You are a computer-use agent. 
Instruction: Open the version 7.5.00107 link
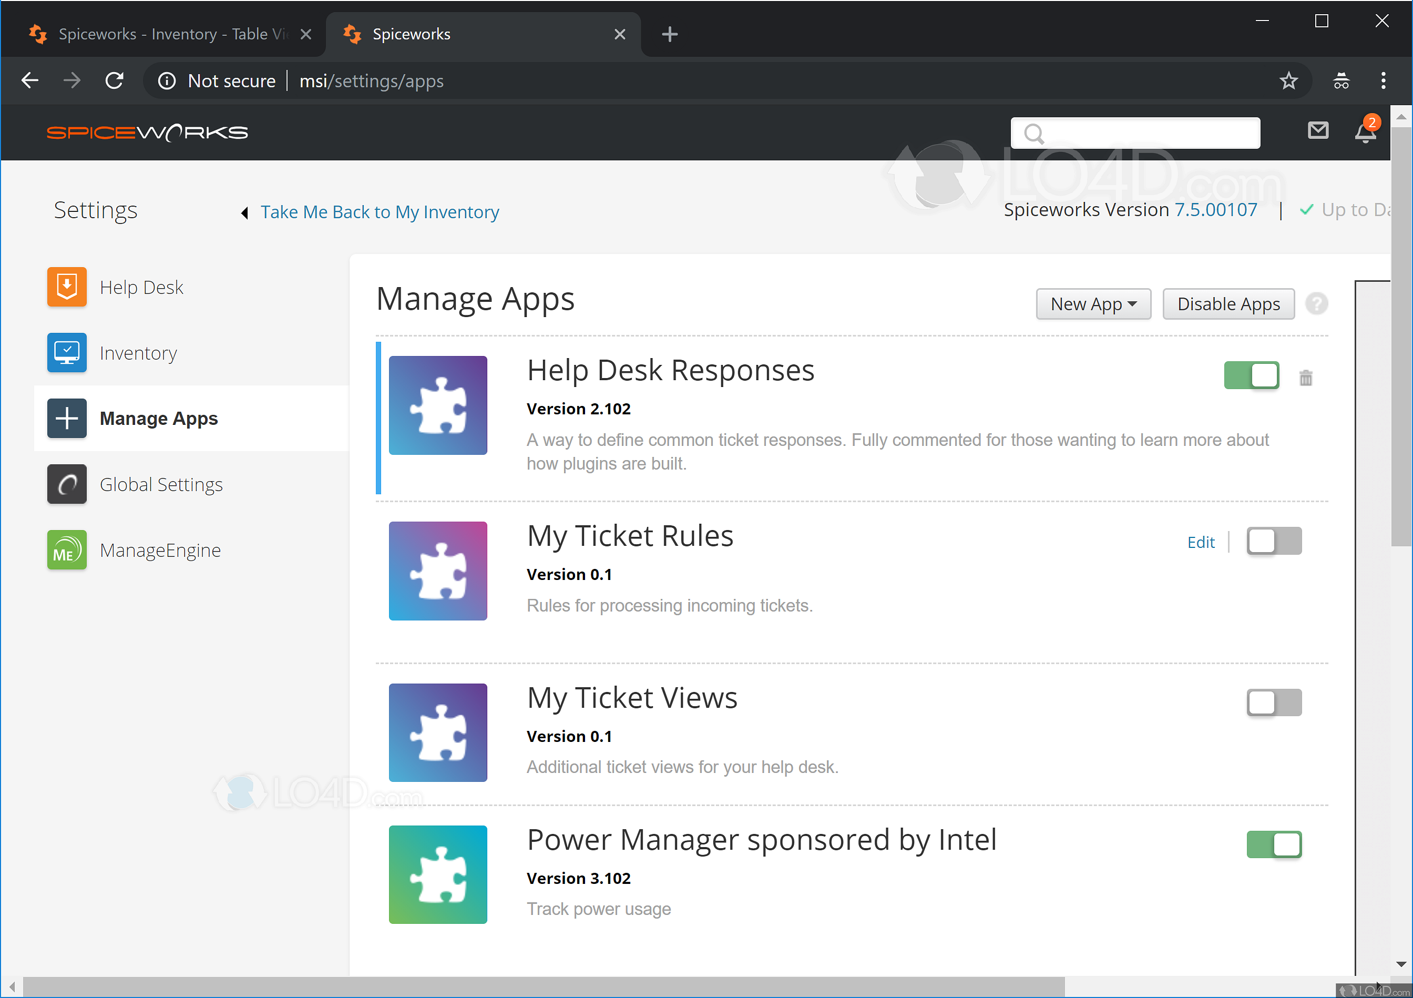(1215, 209)
